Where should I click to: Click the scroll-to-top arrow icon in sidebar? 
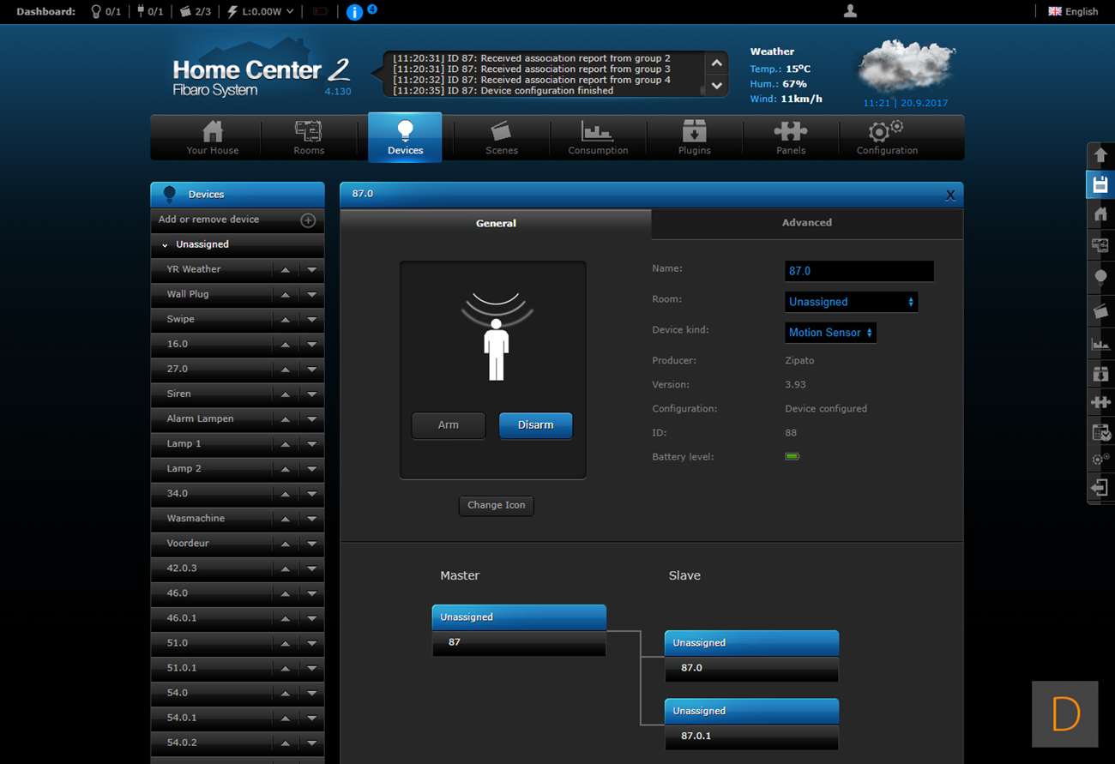1100,155
